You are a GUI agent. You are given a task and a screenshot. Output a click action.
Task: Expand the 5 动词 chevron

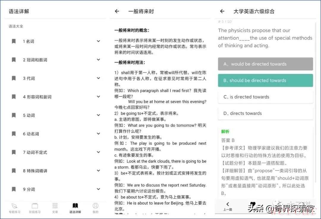point(98,115)
